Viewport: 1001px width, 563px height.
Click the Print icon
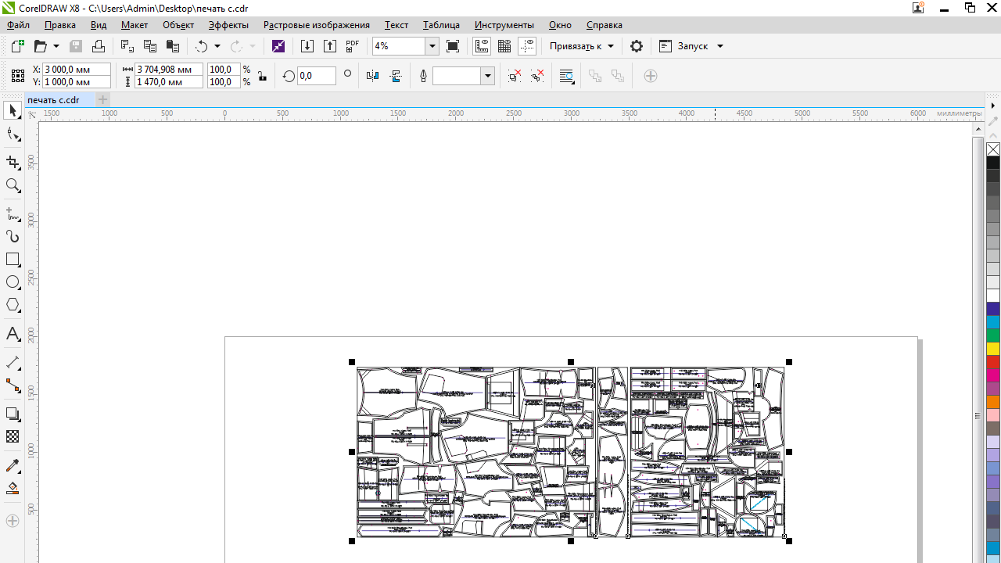[99, 46]
